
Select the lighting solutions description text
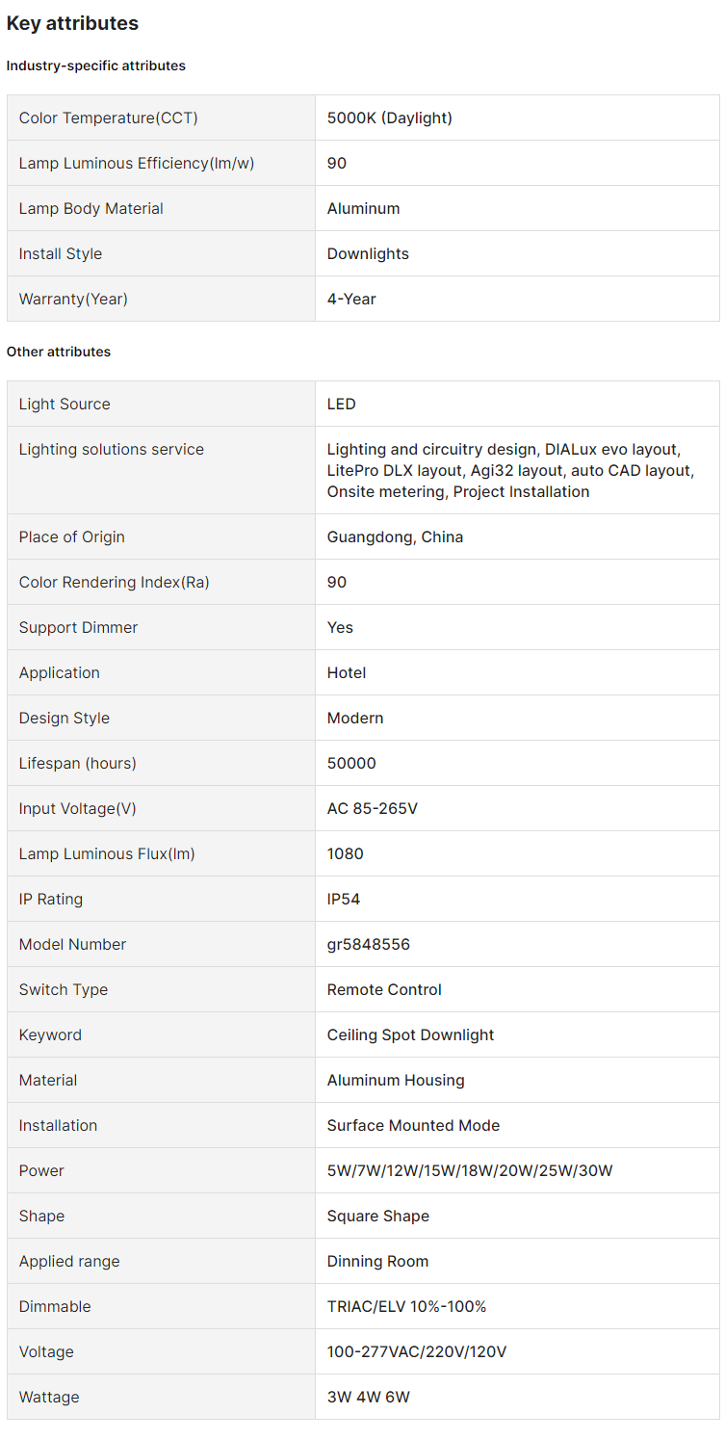coord(510,470)
